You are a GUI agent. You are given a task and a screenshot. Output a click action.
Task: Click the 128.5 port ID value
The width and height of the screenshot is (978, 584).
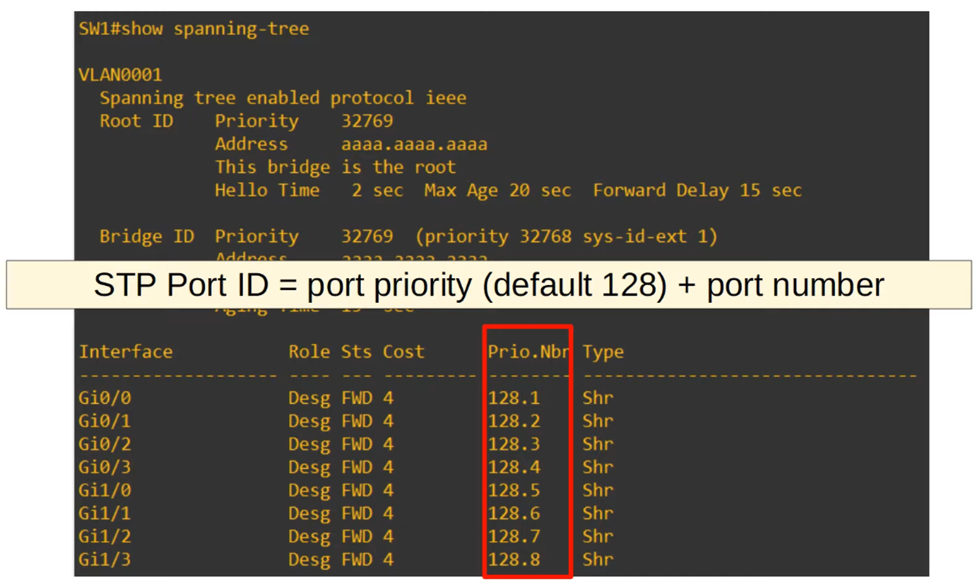pyautogui.click(x=513, y=490)
